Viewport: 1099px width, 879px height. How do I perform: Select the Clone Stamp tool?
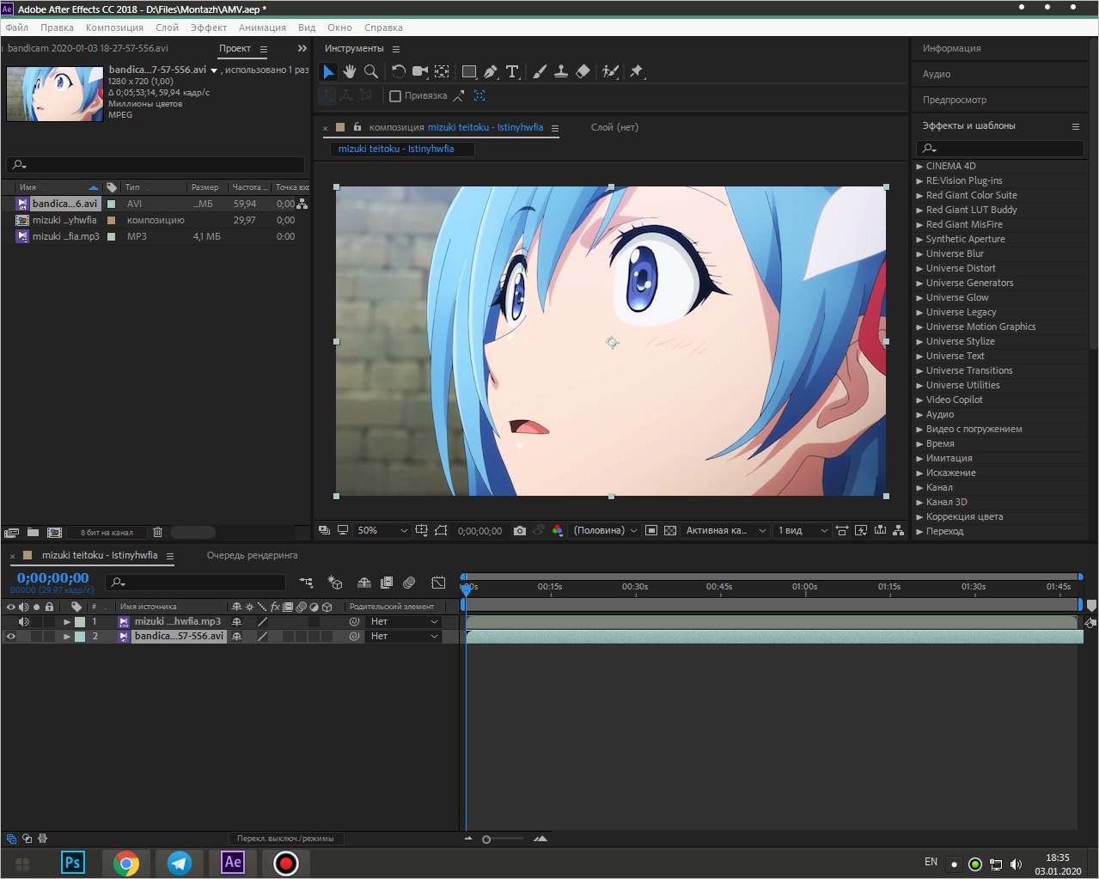[561, 71]
